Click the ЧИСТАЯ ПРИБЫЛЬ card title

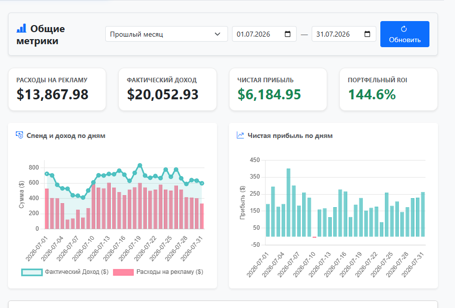(266, 80)
